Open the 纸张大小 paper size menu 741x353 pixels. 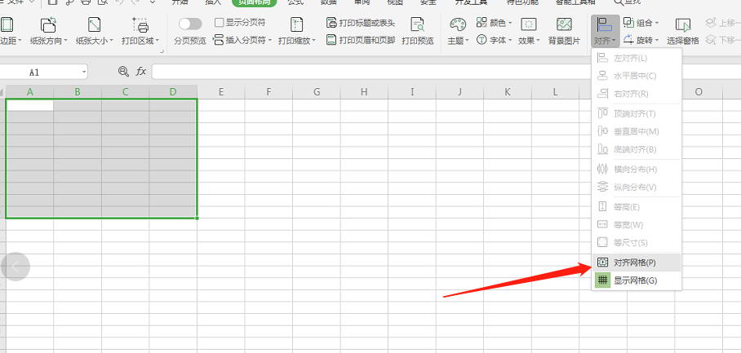(95, 32)
